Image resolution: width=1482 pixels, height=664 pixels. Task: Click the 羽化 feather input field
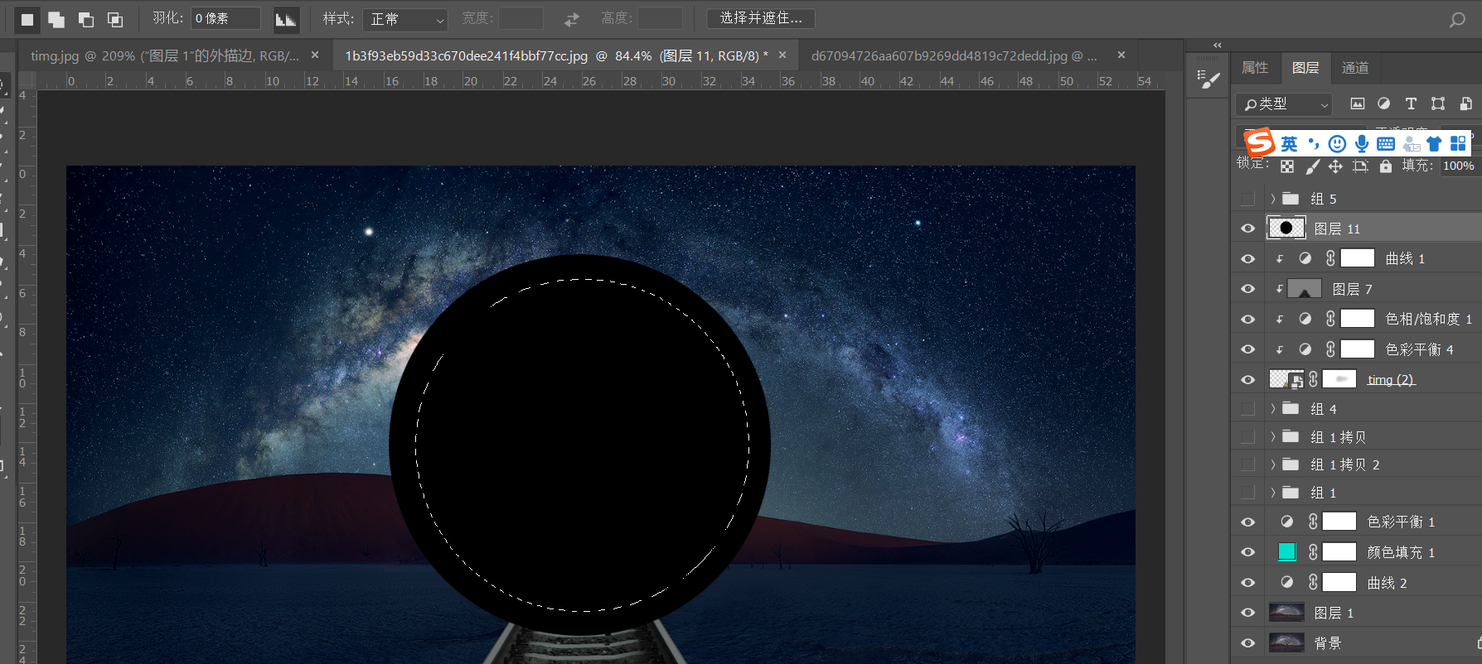[x=225, y=18]
